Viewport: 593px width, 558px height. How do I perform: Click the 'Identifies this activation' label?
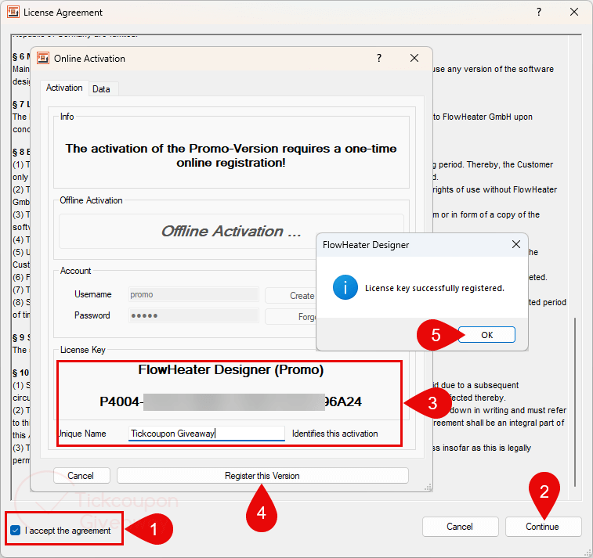point(334,434)
